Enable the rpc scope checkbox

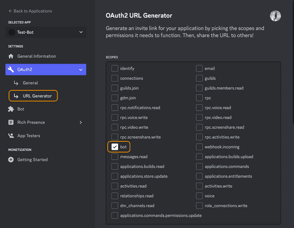click(199, 98)
